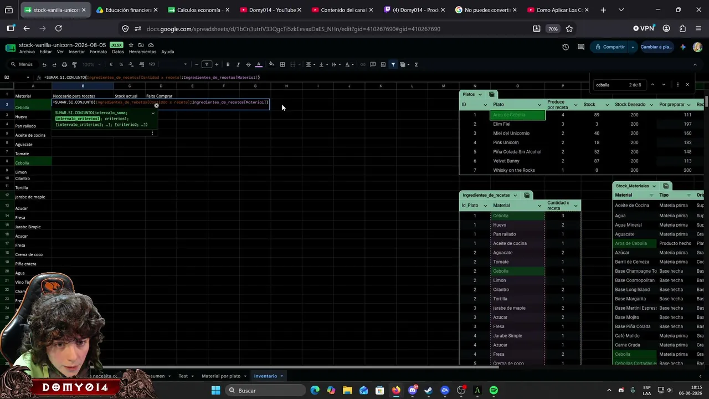Viewport: 709px width, 399px height.
Task: Click the Compartir button
Action: pos(610,47)
